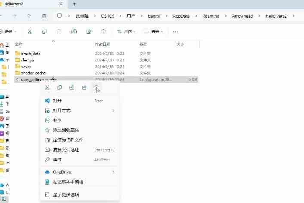This screenshot has width=304, height=203.
Task: Click baomi in breadcrumb path
Action: point(154,16)
